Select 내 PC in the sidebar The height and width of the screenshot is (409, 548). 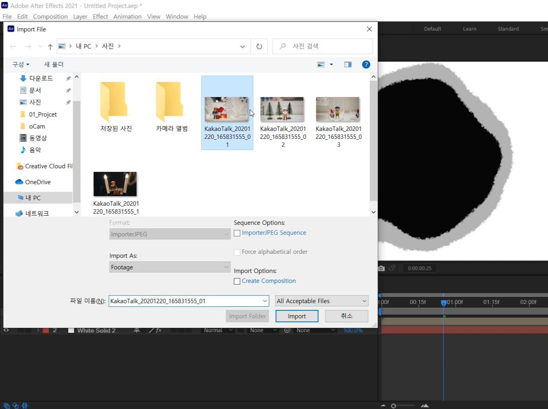click(x=38, y=198)
